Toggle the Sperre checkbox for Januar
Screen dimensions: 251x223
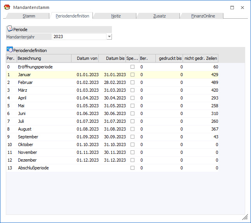click(132, 75)
